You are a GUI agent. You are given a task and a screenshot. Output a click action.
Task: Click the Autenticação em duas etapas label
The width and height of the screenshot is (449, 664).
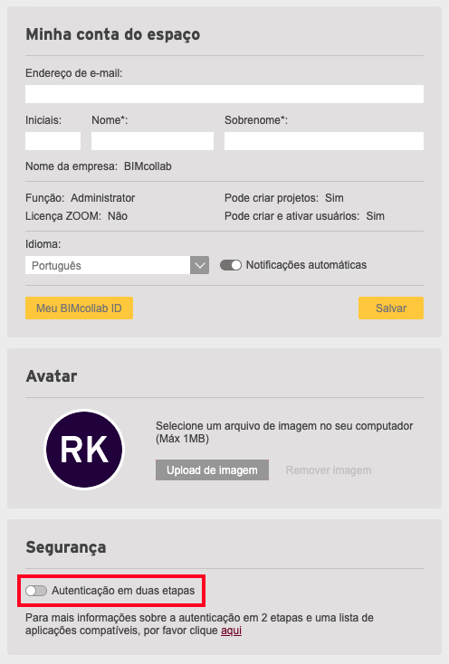point(123,591)
